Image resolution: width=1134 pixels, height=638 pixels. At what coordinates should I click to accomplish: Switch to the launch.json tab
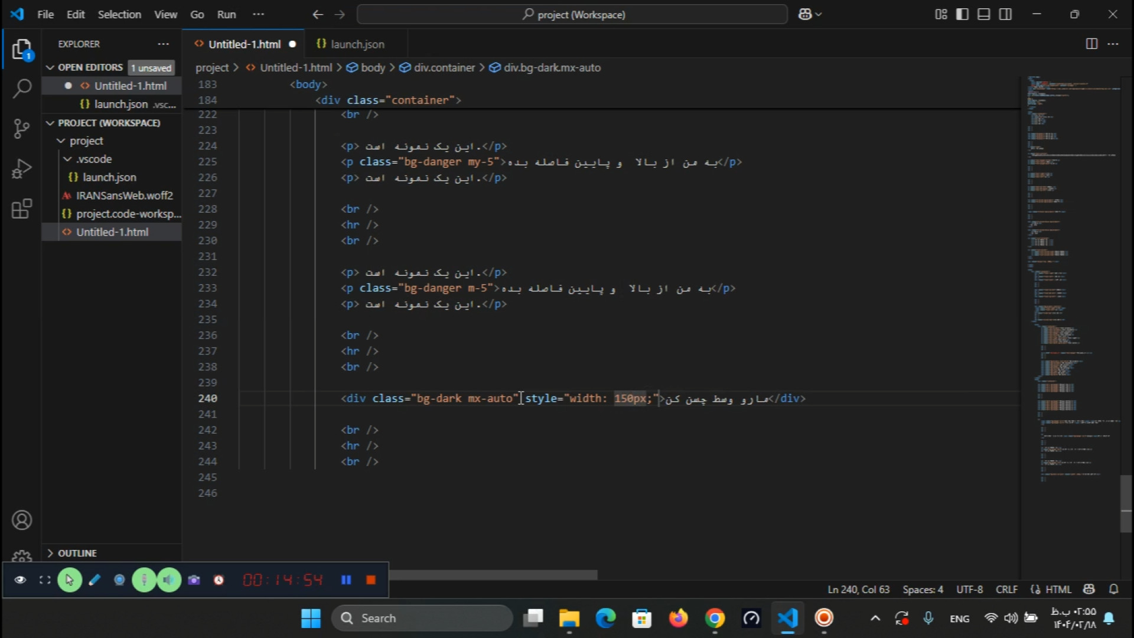[356, 44]
